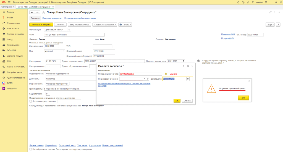The height and width of the screenshot is (152, 283).
Task: Close the Пинчук Иван Викторович tab
Action: click(x=53, y=7)
